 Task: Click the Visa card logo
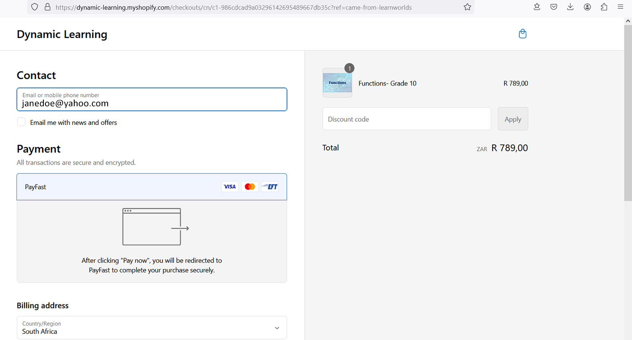(230, 187)
